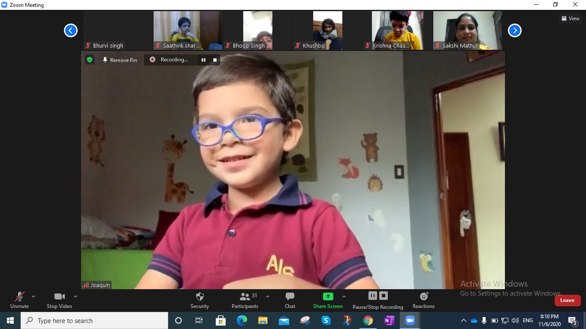Open Cortana circle icon
Image resolution: width=586 pixels, height=329 pixels.
(178, 320)
